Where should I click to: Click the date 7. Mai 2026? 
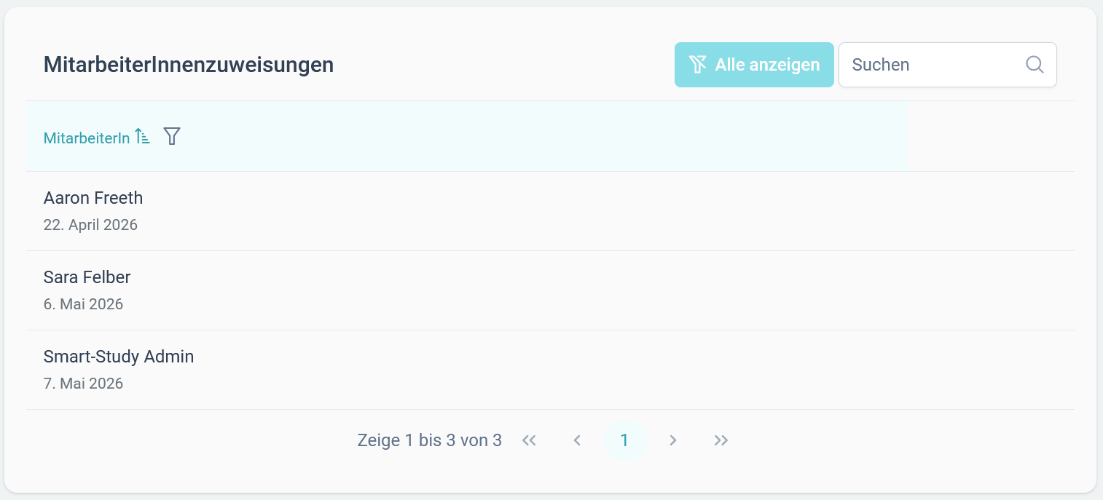click(x=83, y=384)
